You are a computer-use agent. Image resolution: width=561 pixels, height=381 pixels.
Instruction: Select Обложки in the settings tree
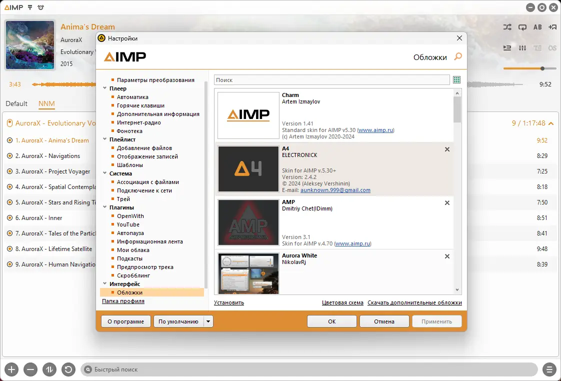[152, 292]
